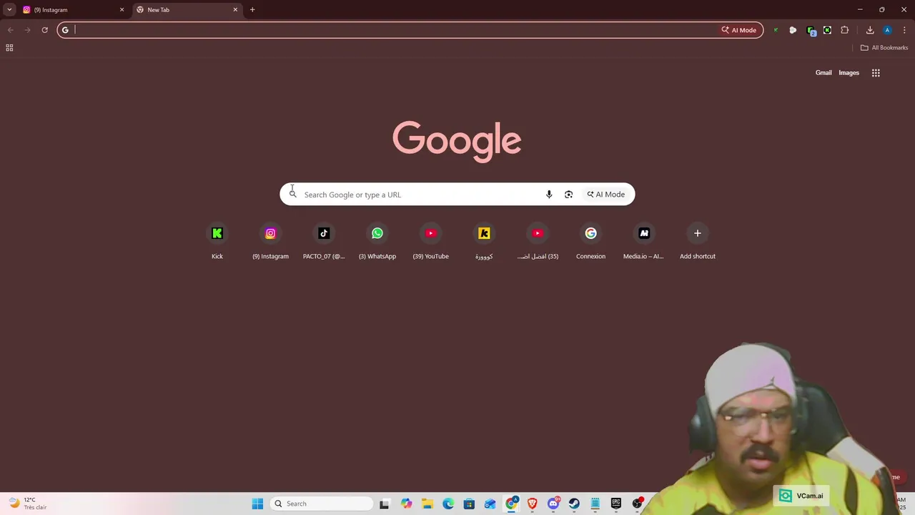Go forward to the next page
The image size is (915, 515).
[27, 30]
